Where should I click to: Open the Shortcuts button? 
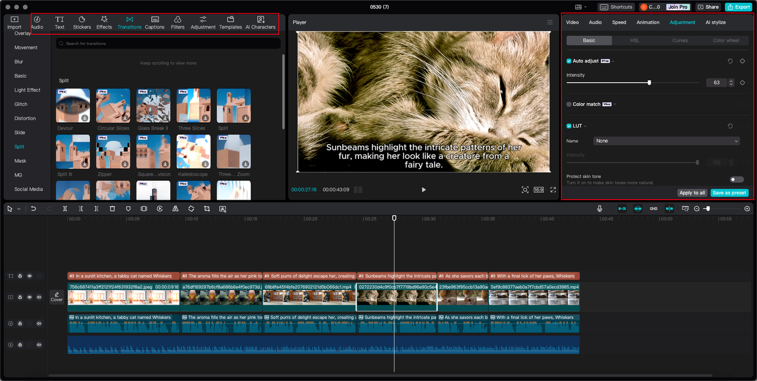pos(616,7)
